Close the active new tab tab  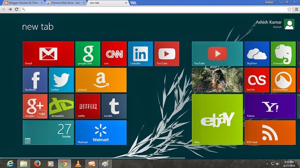pyautogui.click(x=126, y=3)
